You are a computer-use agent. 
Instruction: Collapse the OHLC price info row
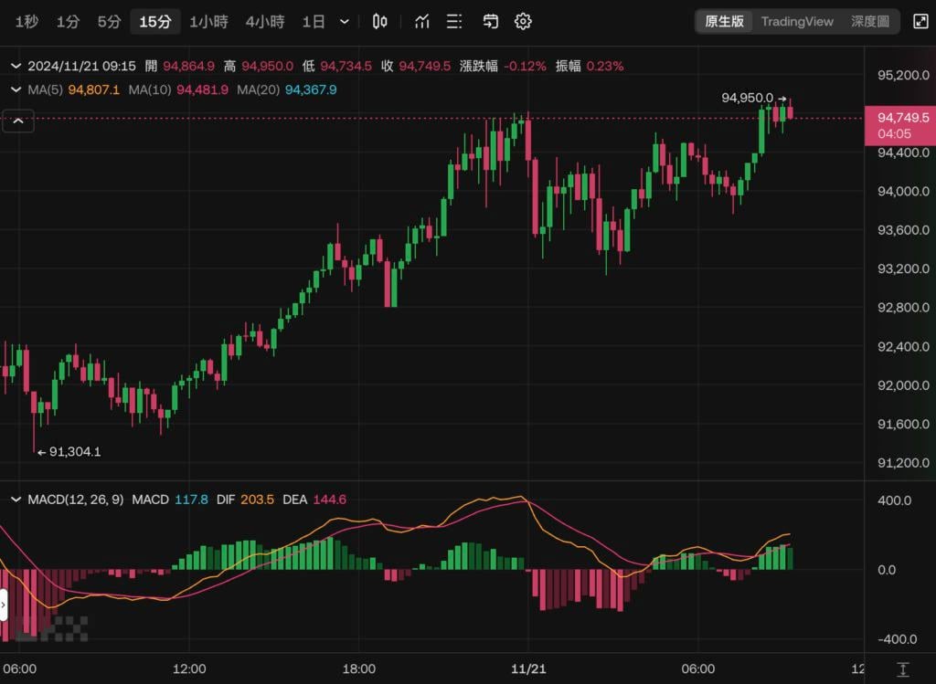click(x=16, y=66)
